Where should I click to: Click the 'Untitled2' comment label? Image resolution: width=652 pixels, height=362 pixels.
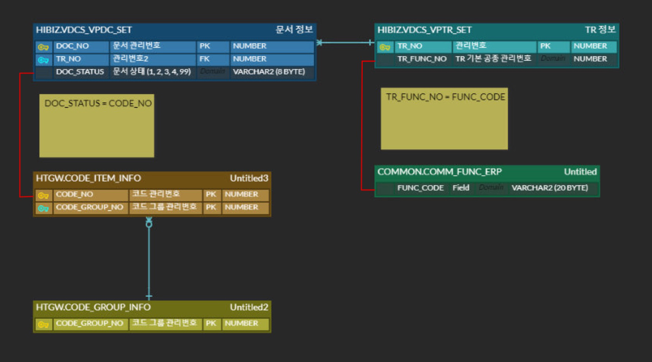pyautogui.click(x=249, y=307)
